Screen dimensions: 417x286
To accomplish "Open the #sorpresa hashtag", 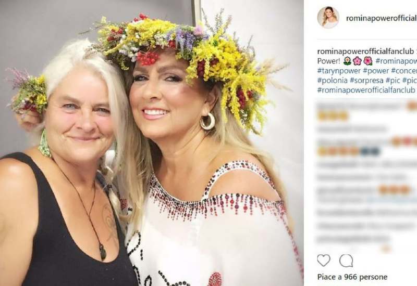I will [367, 80].
